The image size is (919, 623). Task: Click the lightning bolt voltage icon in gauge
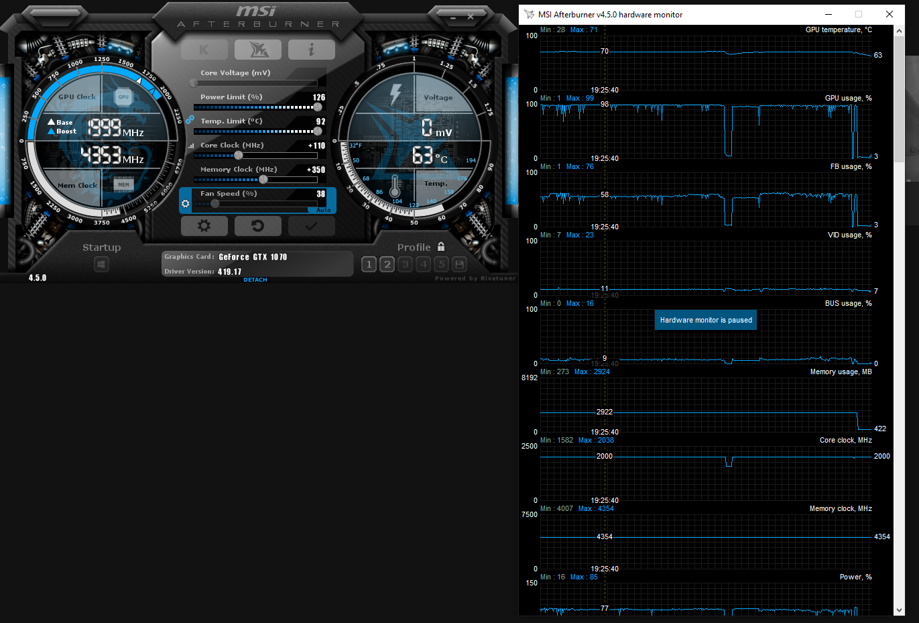coord(395,94)
